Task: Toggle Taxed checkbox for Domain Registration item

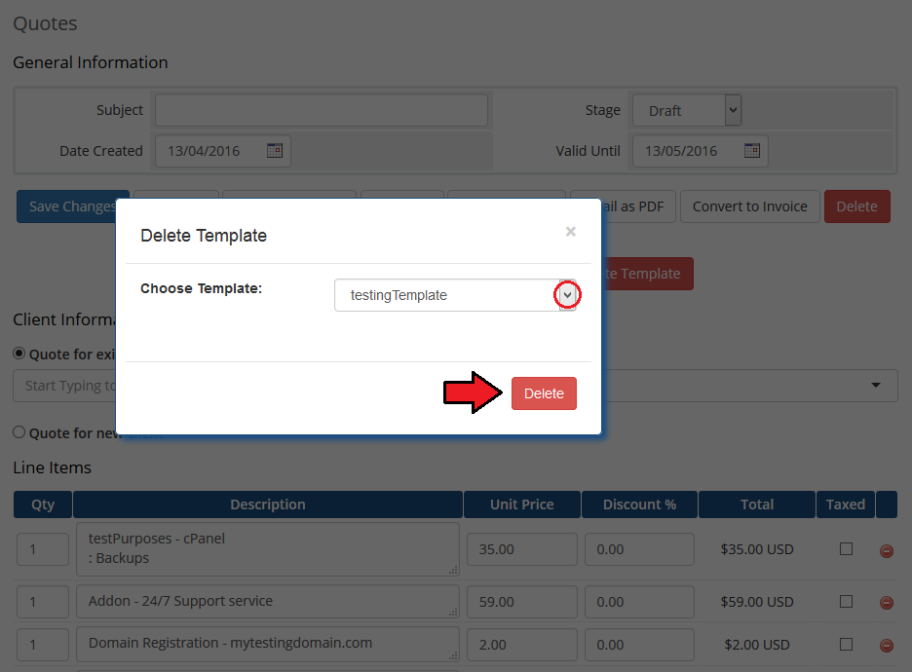Action: 847,644
